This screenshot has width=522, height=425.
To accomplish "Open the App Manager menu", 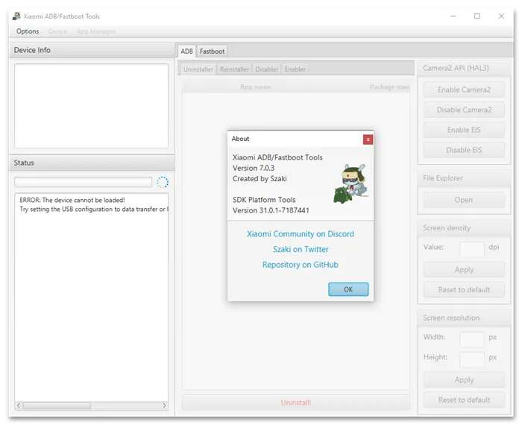I will tap(96, 31).
